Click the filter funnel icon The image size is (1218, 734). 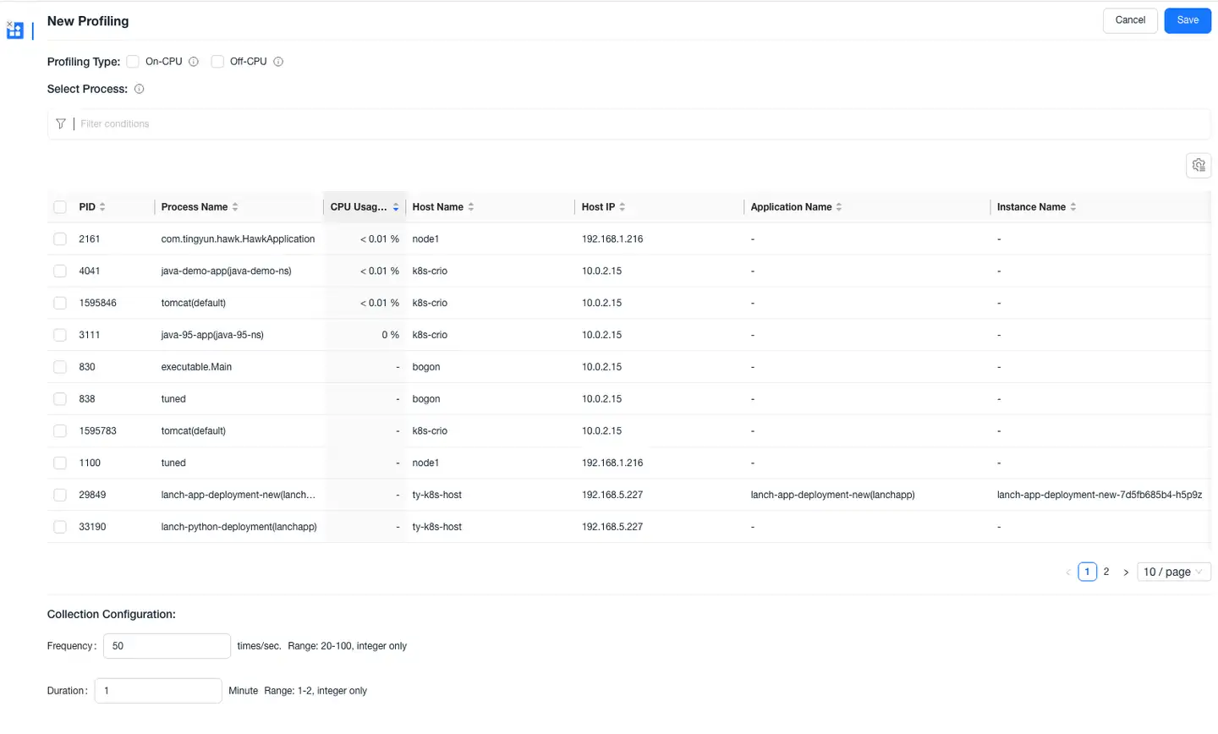(61, 124)
